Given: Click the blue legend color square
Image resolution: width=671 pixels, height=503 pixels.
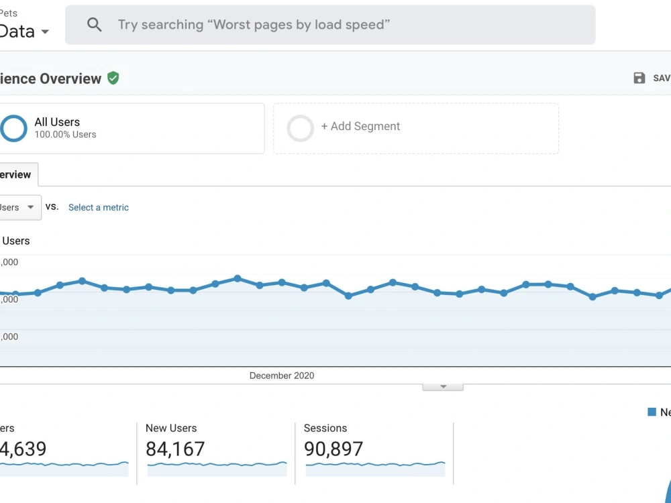Looking at the screenshot, I should pyautogui.click(x=652, y=412).
